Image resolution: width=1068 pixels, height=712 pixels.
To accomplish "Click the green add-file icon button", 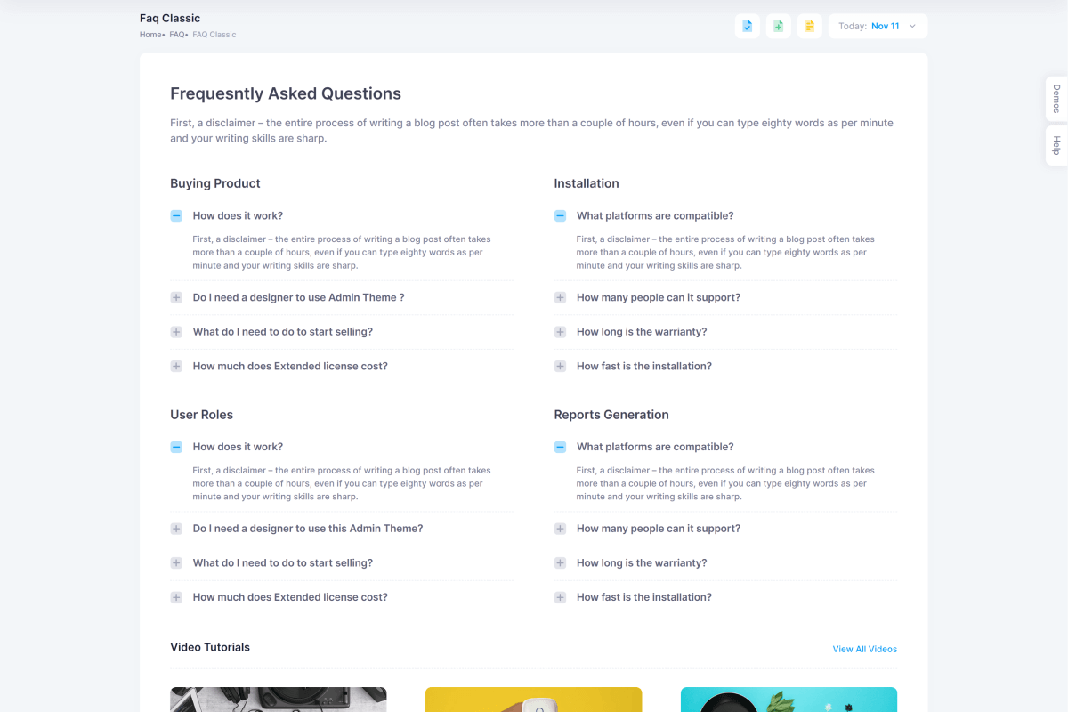I will click(778, 27).
